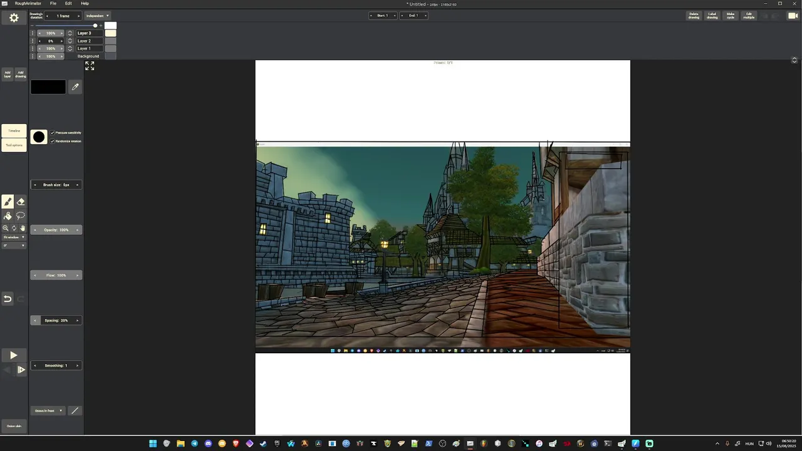802x451 pixels.
Task: Click Layer 2 up-down reorder arrows
Action: 70,41
